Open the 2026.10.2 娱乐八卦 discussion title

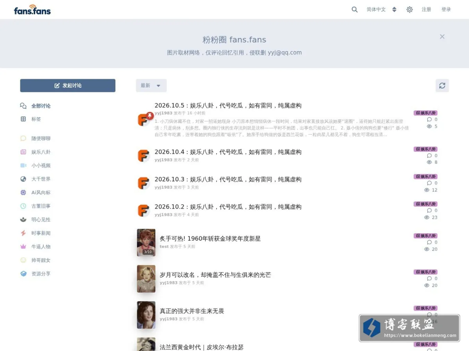[x=228, y=207]
